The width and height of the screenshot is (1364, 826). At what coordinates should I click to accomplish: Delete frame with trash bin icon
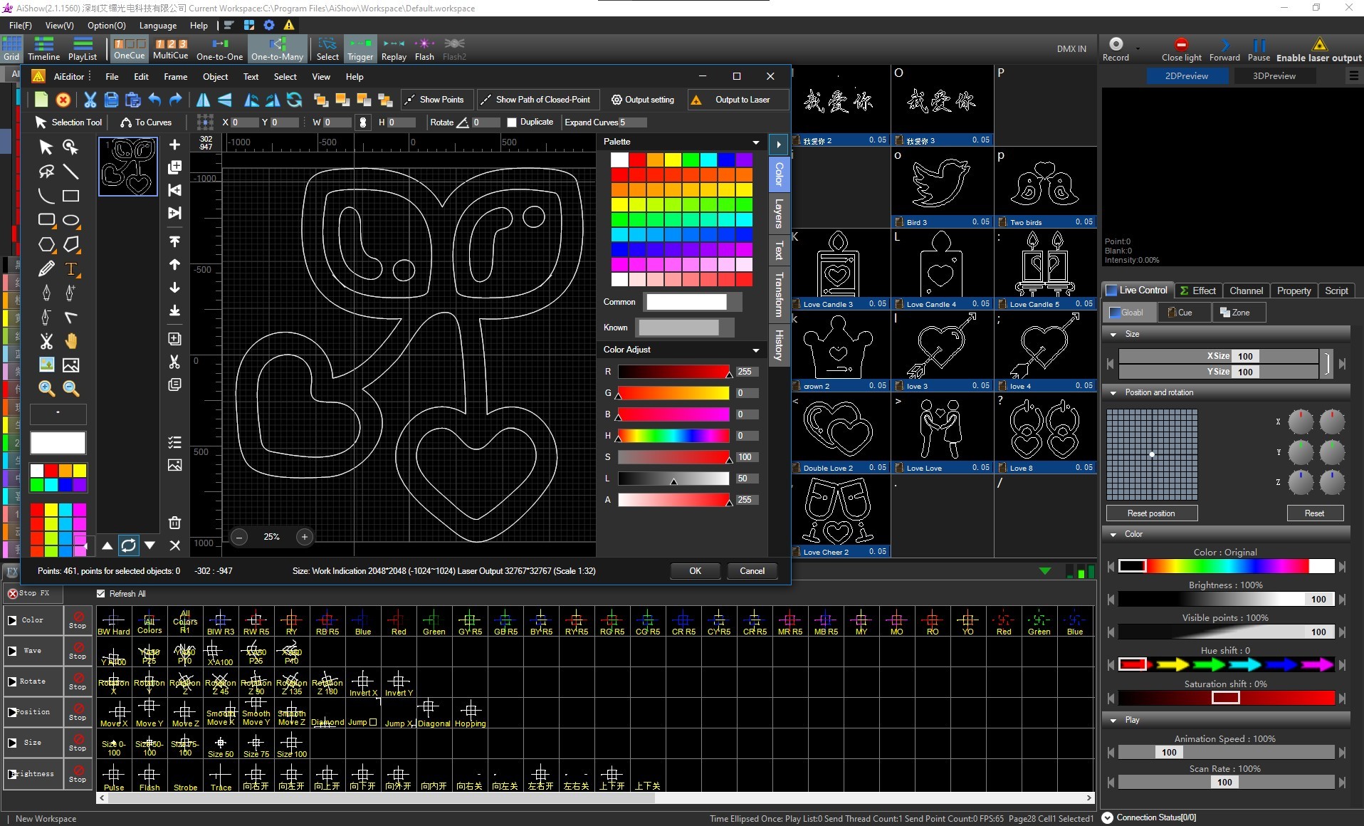174,523
